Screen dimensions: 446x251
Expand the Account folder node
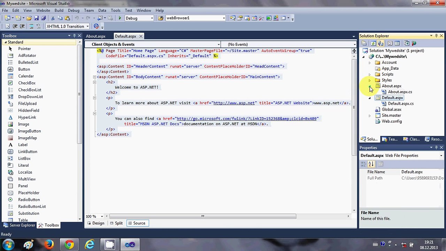[x=370, y=63]
